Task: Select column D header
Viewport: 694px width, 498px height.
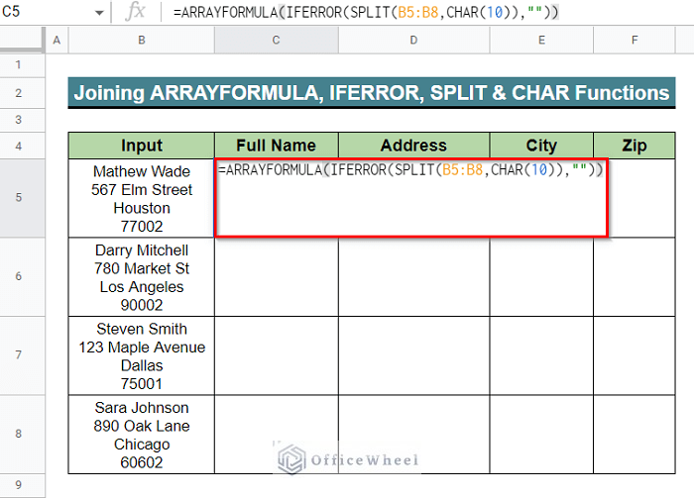Action: [414, 41]
